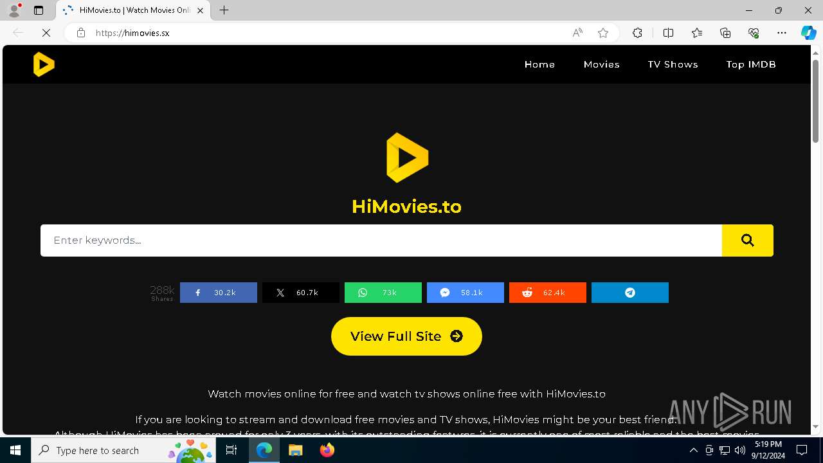Add this page to favorites star

603,33
